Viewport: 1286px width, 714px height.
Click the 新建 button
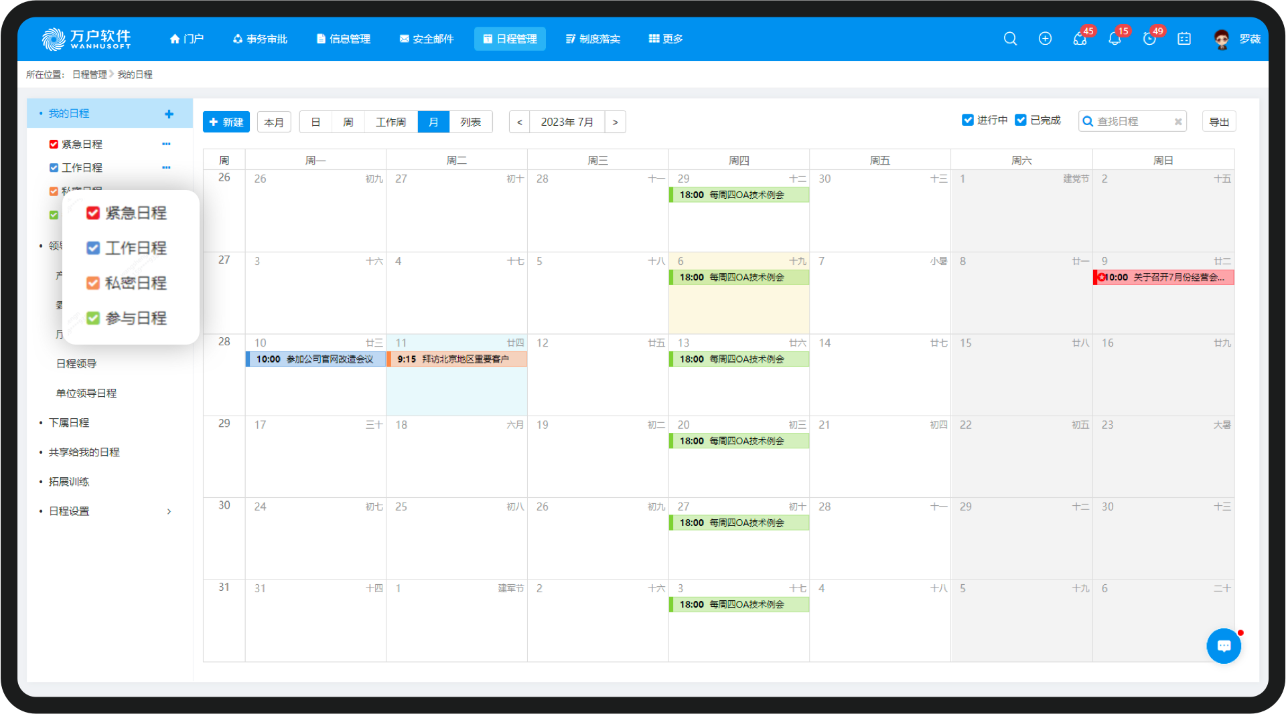226,122
